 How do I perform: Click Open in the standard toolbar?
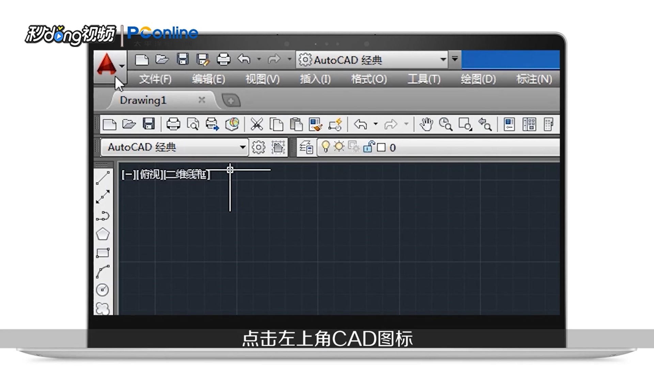pyautogui.click(x=129, y=124)
